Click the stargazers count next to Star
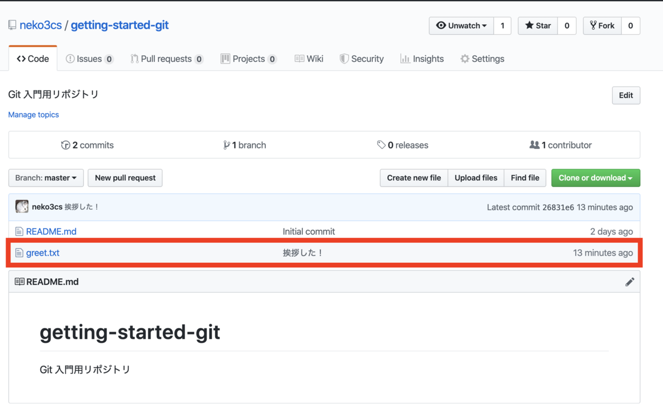Viewport: 663px width, 419px height. coord(567,25)
